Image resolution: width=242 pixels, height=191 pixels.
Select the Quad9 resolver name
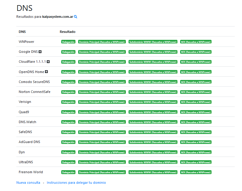tap(24, 112)
